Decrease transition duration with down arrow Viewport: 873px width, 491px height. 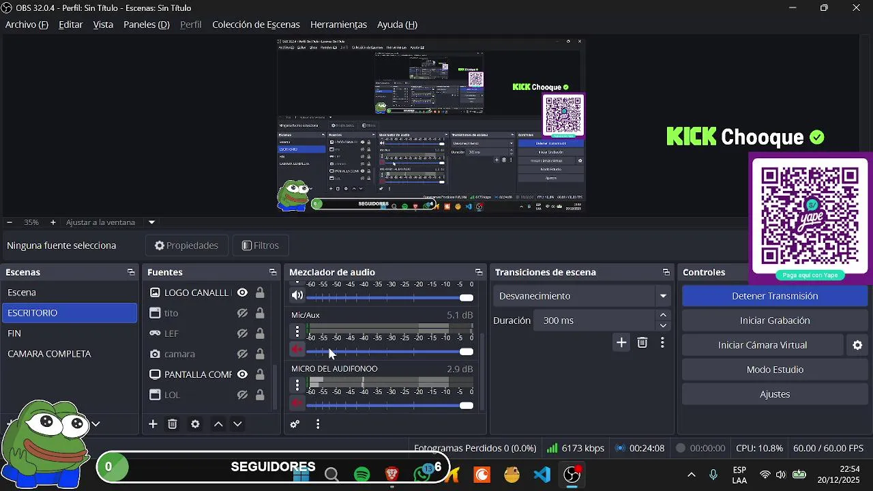pos(663,326)
